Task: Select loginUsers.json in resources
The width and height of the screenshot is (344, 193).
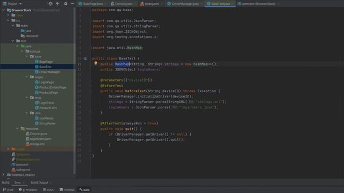Action: click(40, 139)
